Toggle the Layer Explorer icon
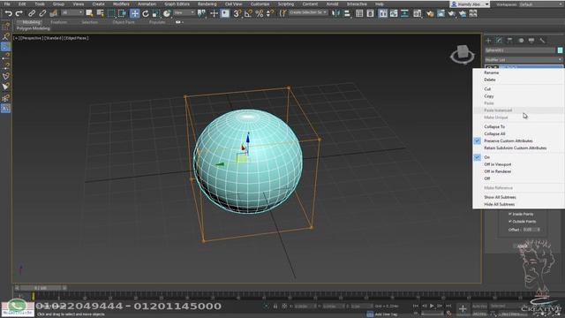The height and width of the screenshot is (318, 565). click(x=370, y=14)
